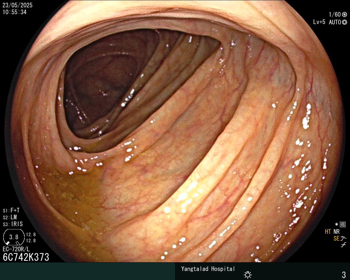Screen dimensions: 350x280
Task: Click the scope distal end diagram showing 3.8
Action: pos(14,237)
